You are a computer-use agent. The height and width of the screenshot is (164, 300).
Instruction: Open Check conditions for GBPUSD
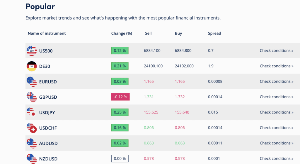pos(276,97)
